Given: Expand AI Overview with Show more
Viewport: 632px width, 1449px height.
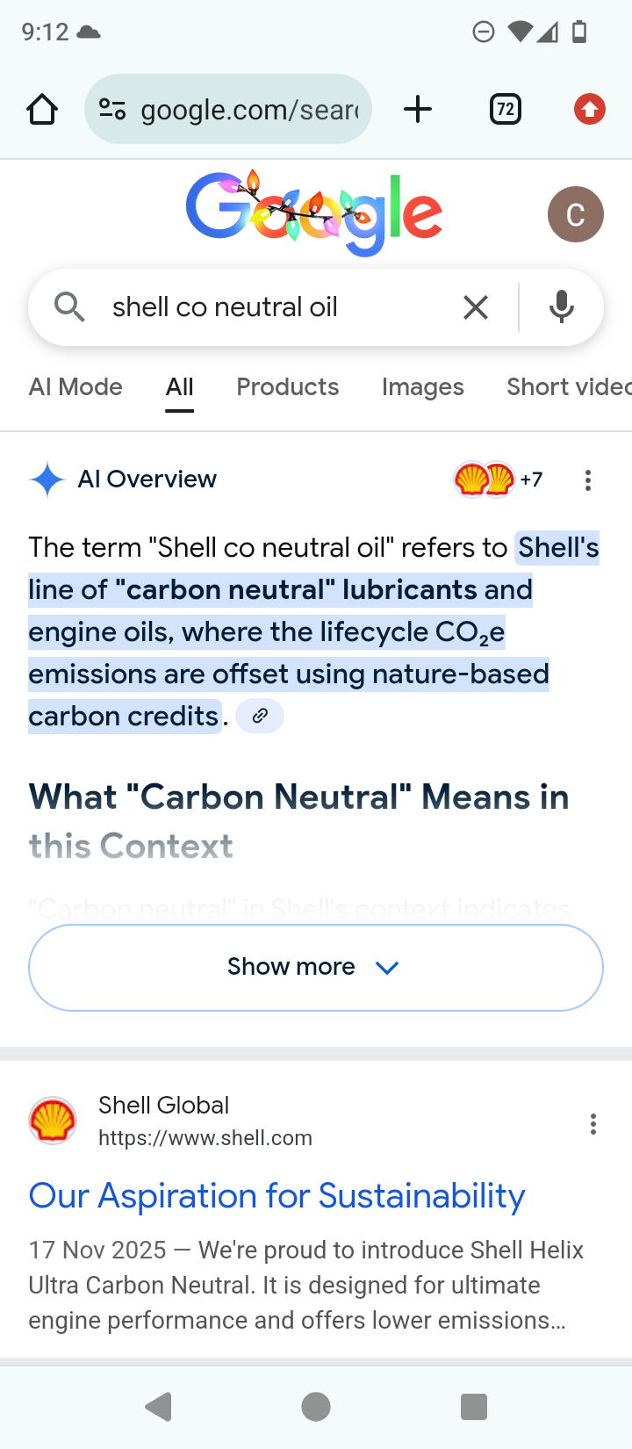Looking at the screenshot, I should point(315,967).
